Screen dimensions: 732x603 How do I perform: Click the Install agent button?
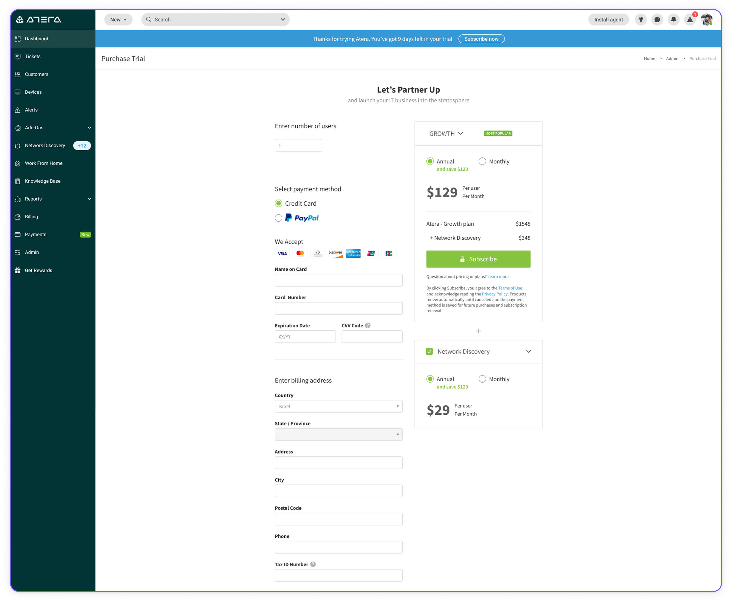pos(608,20)
